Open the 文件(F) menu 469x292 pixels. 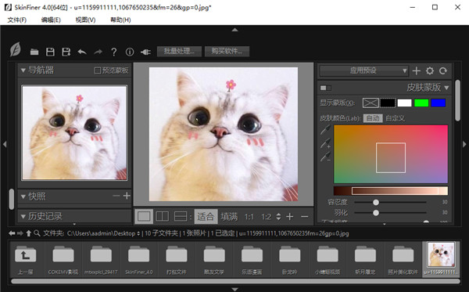(16, 20)
